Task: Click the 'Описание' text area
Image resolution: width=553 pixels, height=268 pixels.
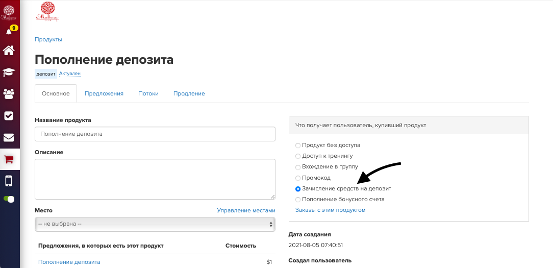Action: coord(155,179)
